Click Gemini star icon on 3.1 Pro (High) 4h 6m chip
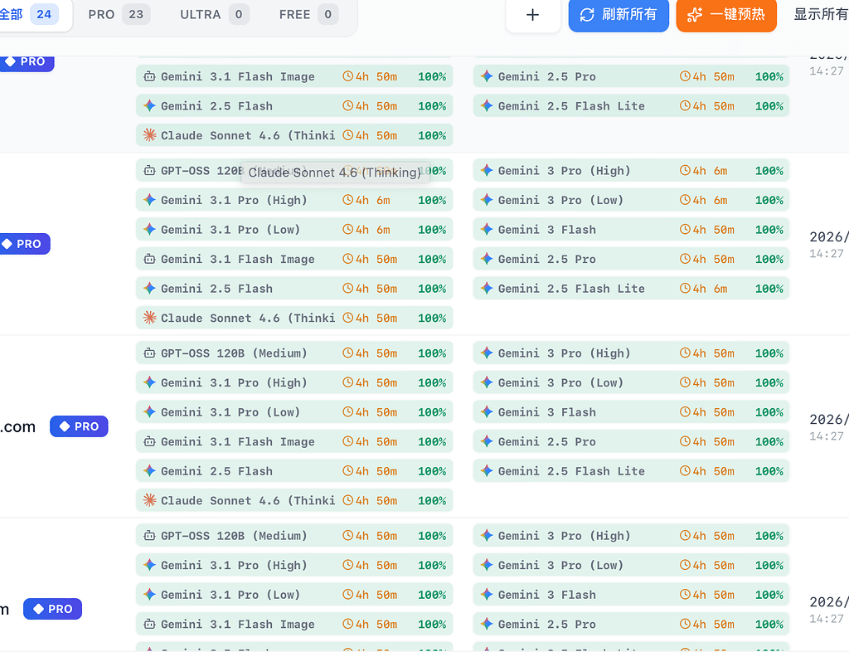Image resolution: width=849 pixels, height=652 pixels. tap(149, 201)
